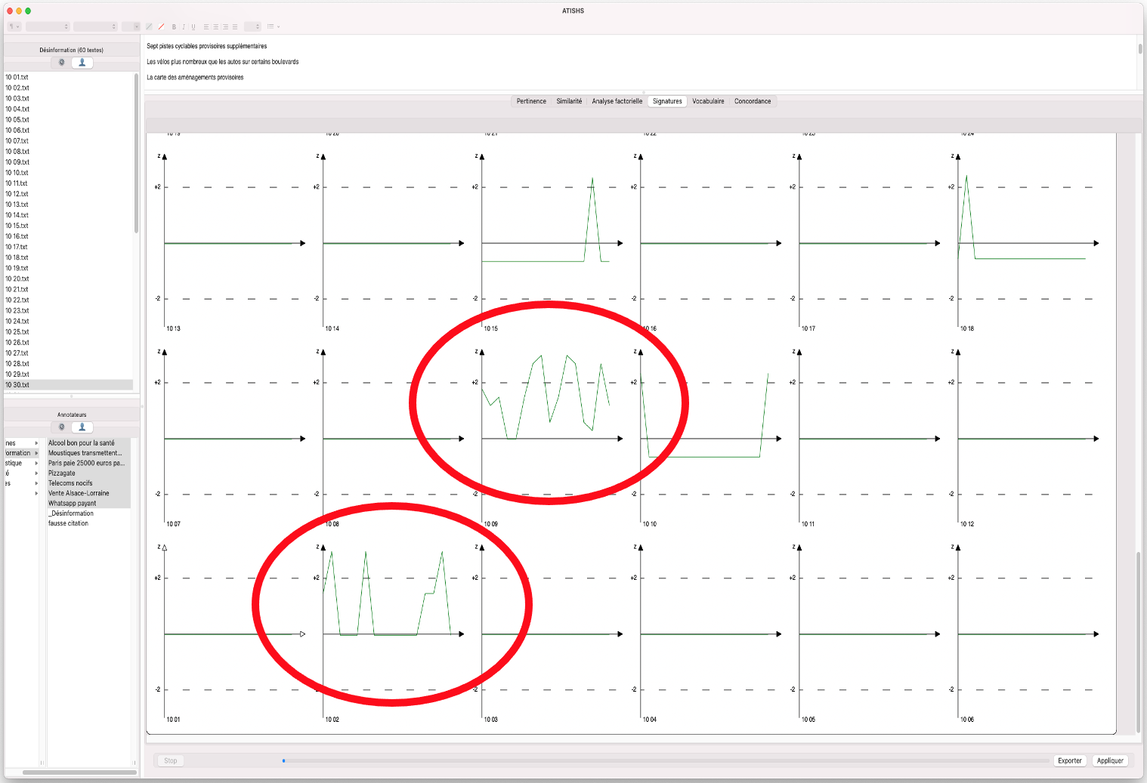Expand the 'stique' category arrow

click(x=36, y=463)
